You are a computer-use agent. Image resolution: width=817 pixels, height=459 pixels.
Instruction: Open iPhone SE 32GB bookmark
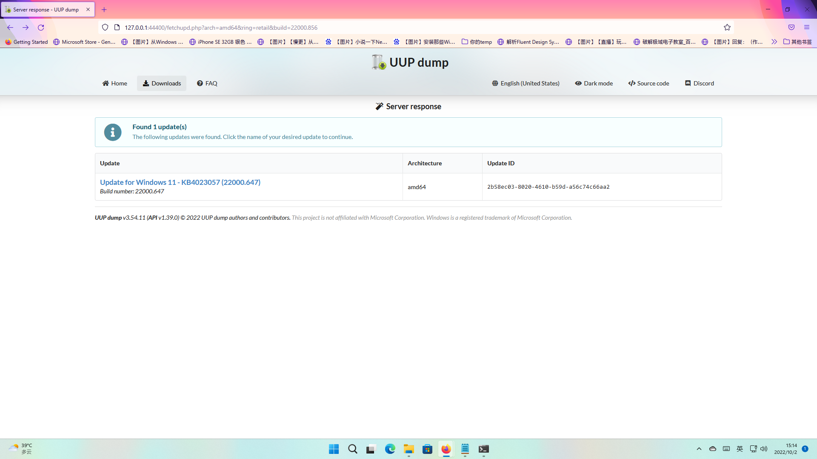pos(220,42)
